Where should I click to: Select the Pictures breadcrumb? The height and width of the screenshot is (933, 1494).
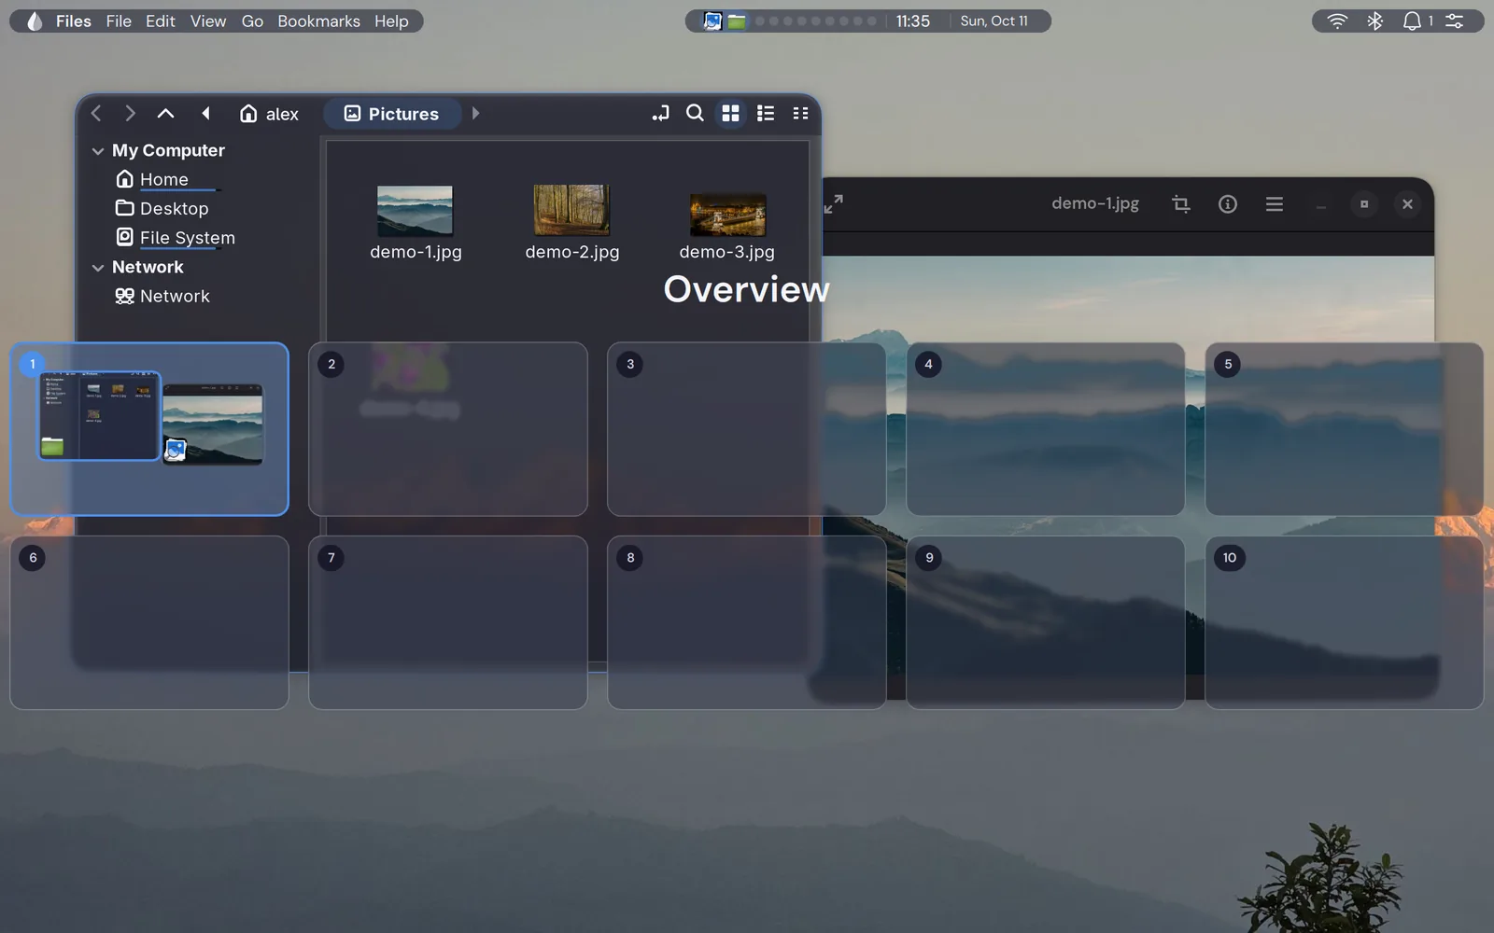tap(391, 114)
